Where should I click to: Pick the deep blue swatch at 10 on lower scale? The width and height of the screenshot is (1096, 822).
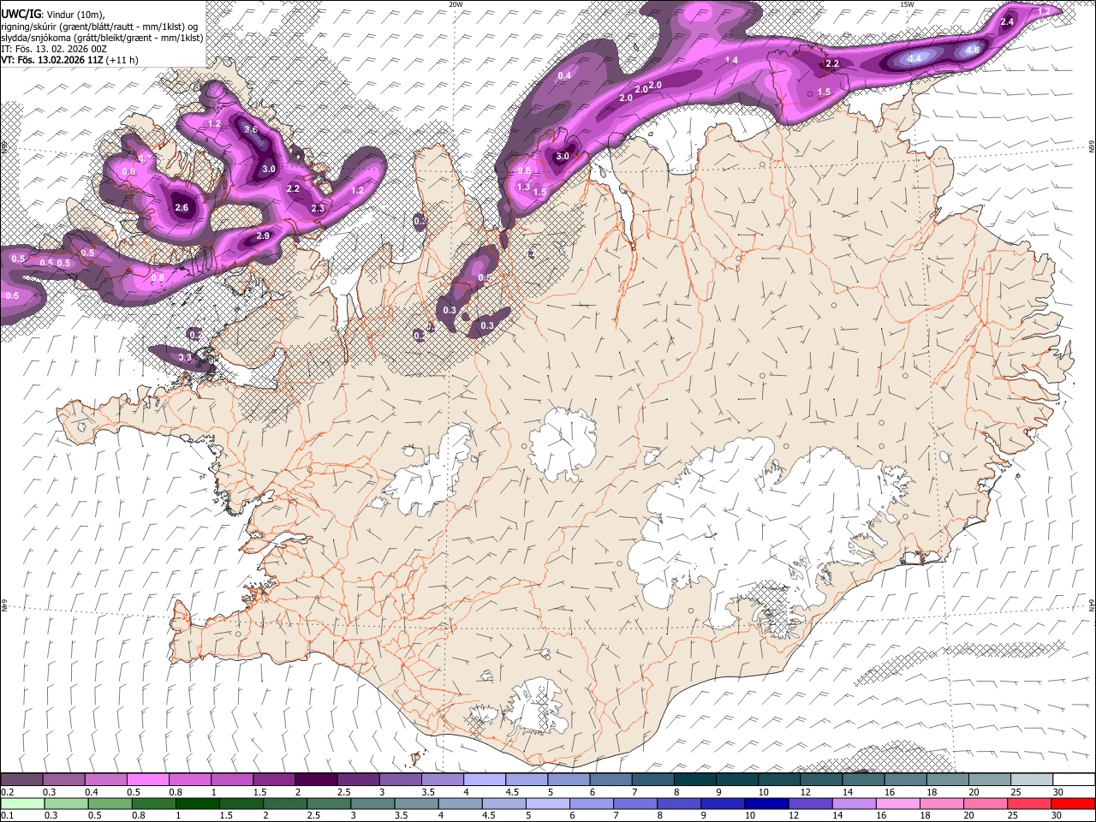pyautogui.click(x=765, y=803)
